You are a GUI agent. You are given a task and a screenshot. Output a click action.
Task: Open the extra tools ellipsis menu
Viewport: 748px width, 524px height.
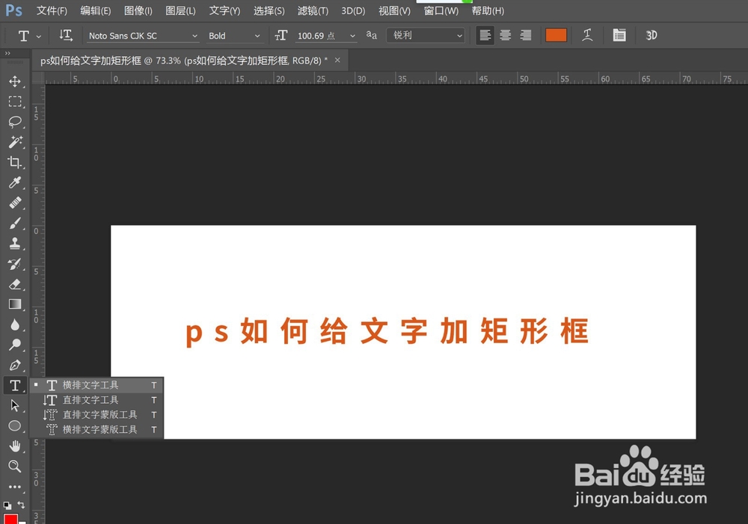pos(15,487)
